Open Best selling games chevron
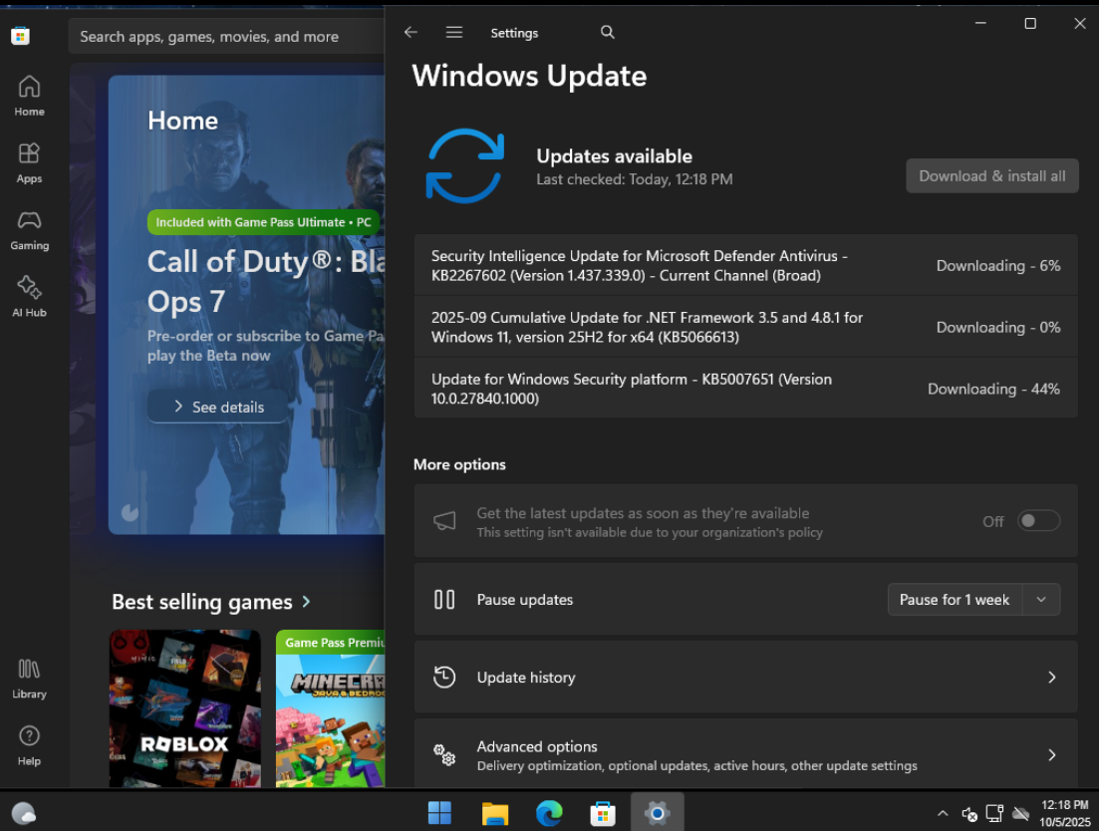 (306, 602)
